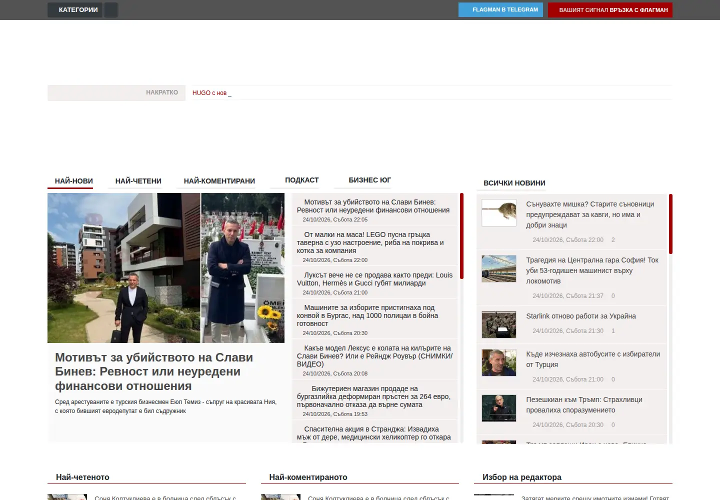
Task: Open the featured Слави Бинев article photo
Action: pos(166,268)
